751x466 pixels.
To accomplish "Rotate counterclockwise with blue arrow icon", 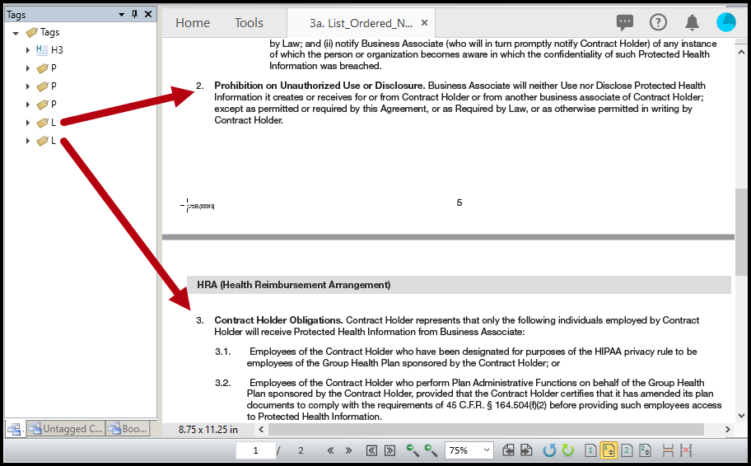I will (x=549, y=450).
